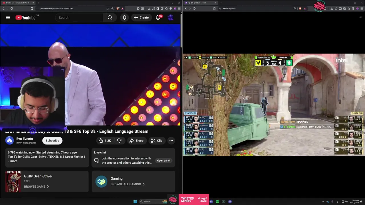The width and height of the screenshot is (365, 205).
Task: Start voice search with microphone icon
Action: click(124, 18)
